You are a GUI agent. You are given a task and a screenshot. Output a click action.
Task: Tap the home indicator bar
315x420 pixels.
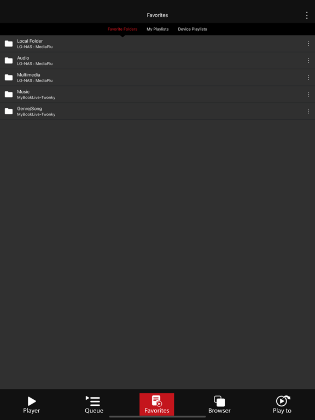click(x=157, y=417)
